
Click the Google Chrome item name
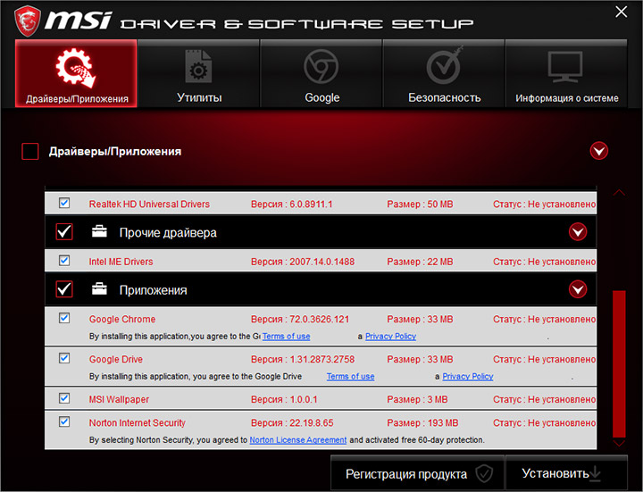(x=122, y=319)
